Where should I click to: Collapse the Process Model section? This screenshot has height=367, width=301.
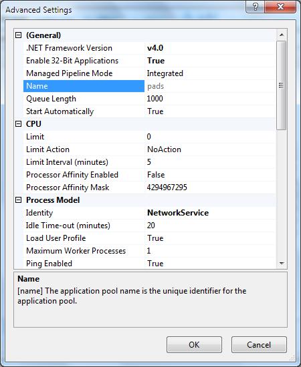(x=18, y=200)
